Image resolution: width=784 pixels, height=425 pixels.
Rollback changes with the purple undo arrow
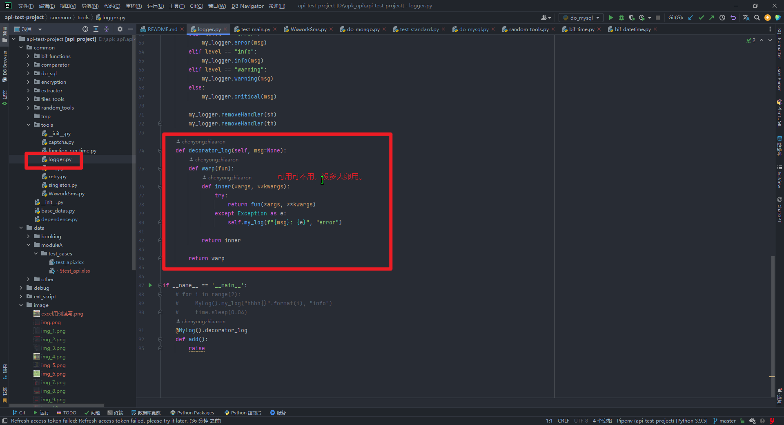(733, 18)
